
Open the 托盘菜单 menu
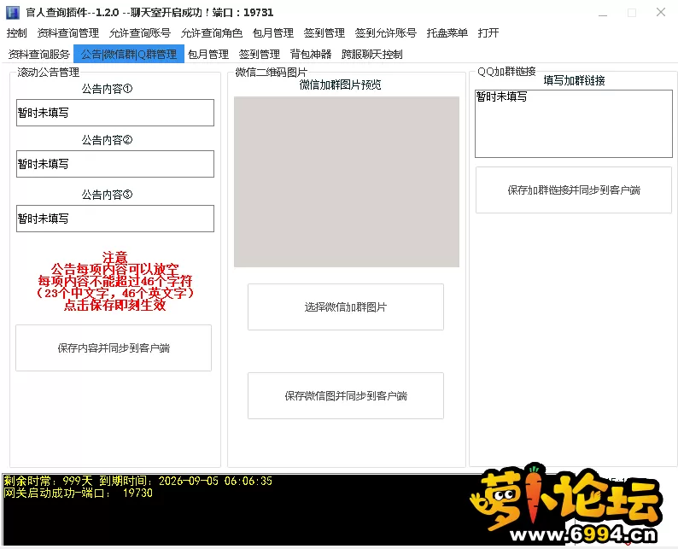447,32
